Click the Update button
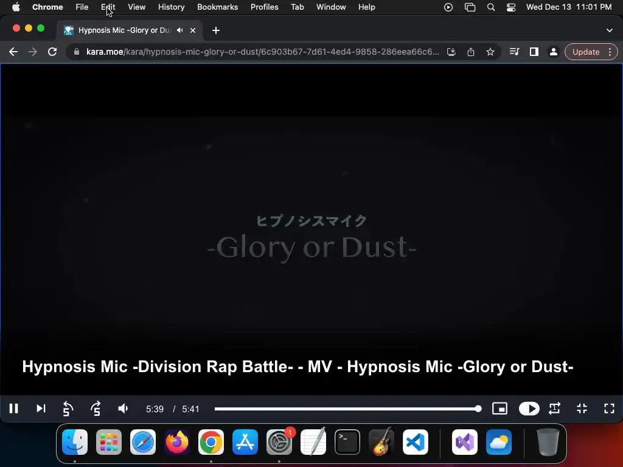The width and height of the screenshot is (623, 467). (586, 52)
